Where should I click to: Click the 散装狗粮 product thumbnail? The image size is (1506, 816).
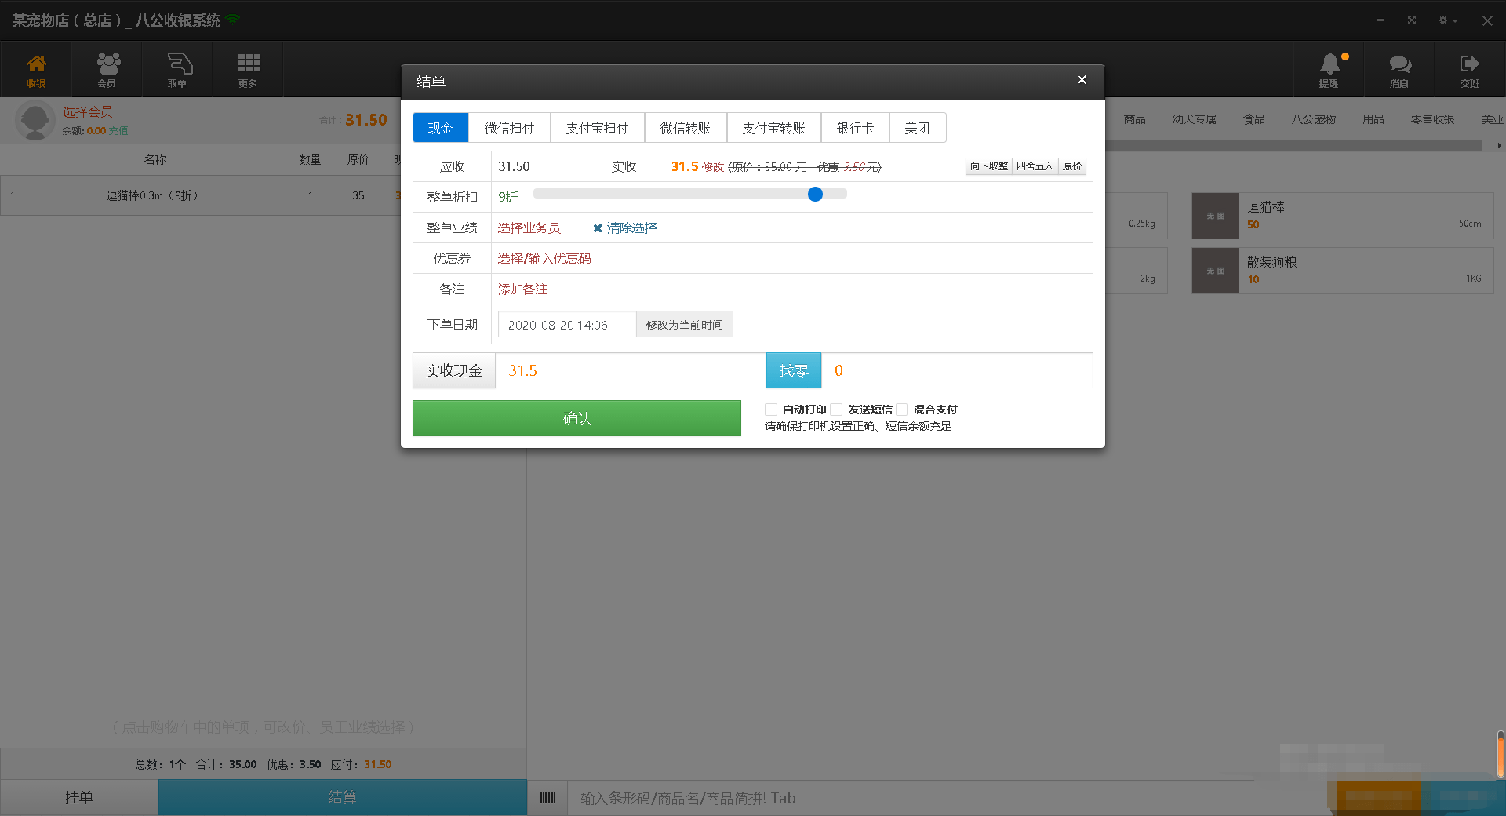[1215, 271]
